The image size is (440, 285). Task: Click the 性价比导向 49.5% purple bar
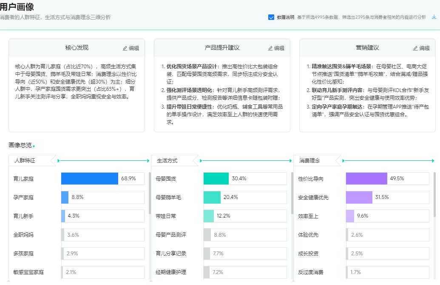coord(366,179)
